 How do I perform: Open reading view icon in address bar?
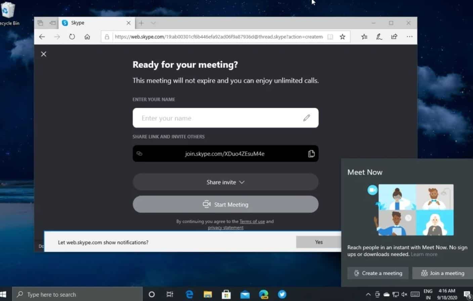click(330, 37)
